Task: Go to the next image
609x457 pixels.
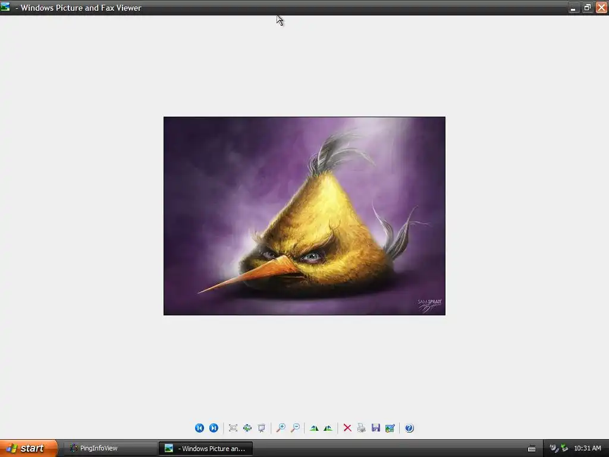Action: 214,428
